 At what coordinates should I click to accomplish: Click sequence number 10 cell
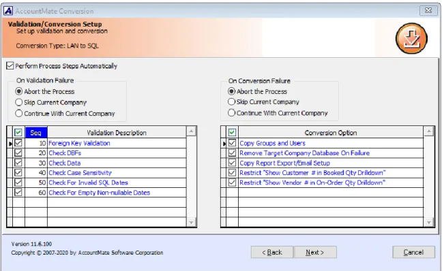36,143
